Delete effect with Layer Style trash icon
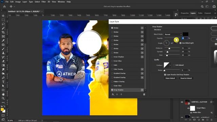Viewport: 217px width, 122px height. [x=144, y=94]
